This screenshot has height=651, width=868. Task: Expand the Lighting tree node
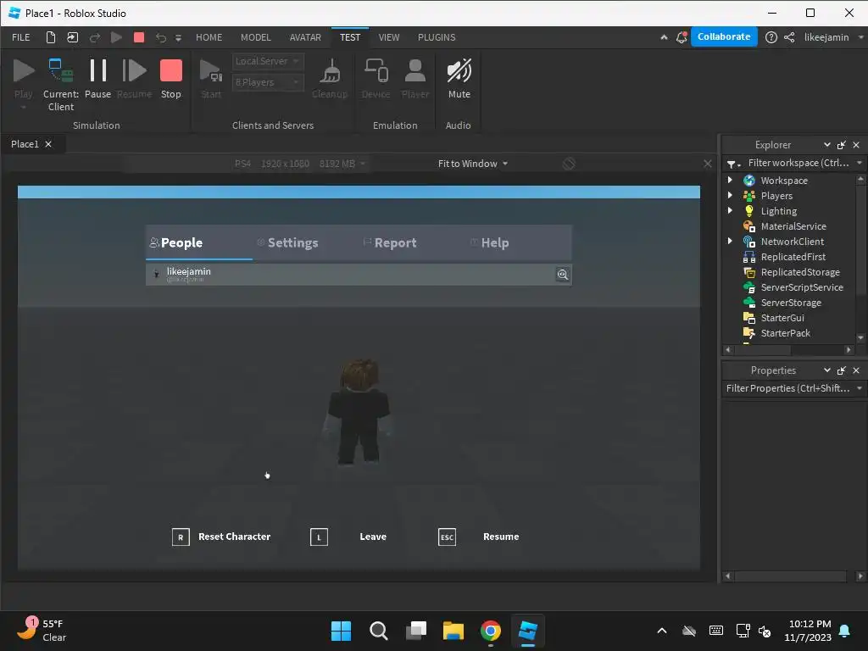point(730,210)
